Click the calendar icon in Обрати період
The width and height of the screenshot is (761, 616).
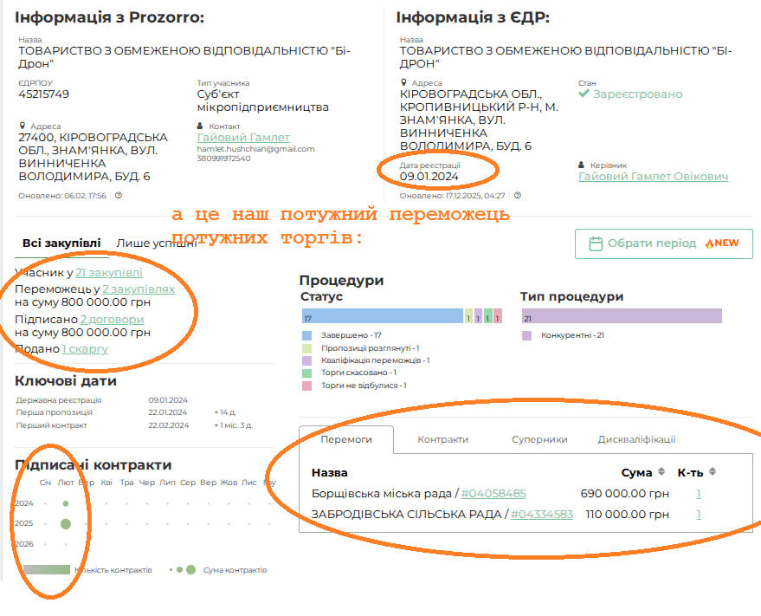click(x=596, y=243)
